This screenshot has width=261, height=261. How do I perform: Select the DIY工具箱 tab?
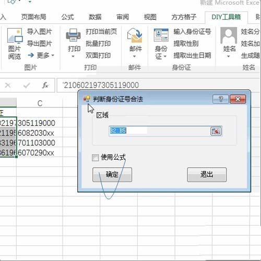tap(226, 17)
